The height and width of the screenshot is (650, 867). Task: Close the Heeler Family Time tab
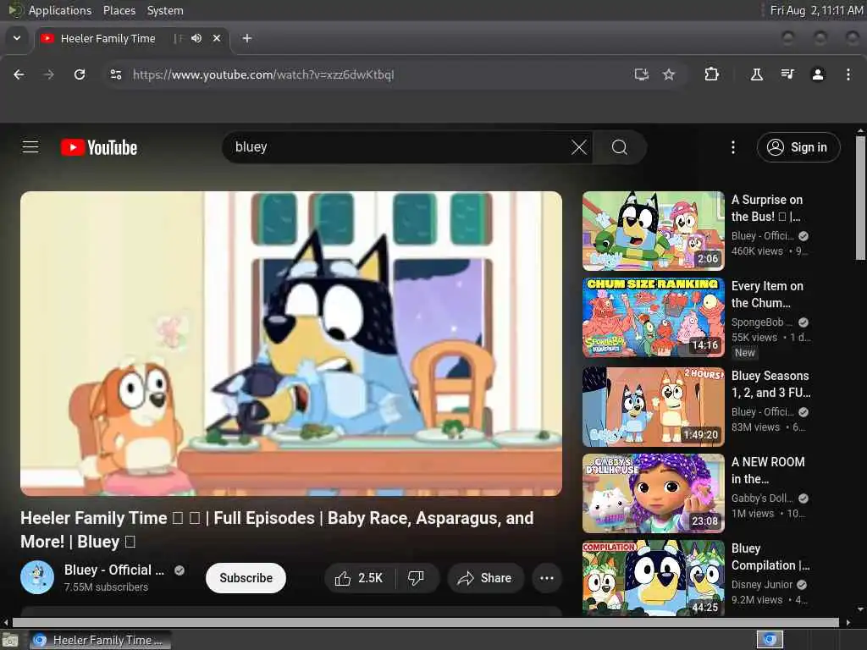click(x=217, y=38)
